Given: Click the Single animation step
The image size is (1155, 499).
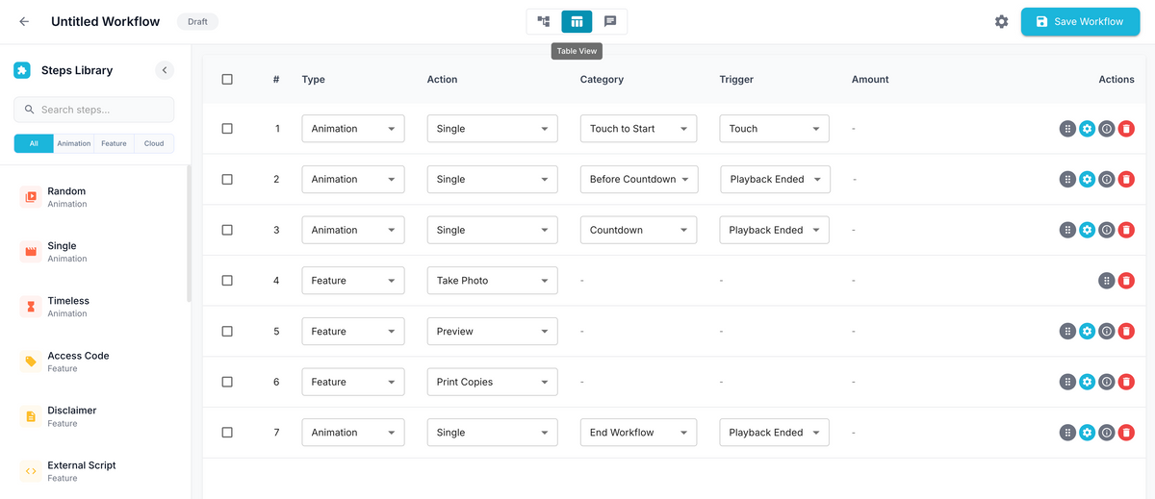Looking at the screenshot, I should [94, 252].
